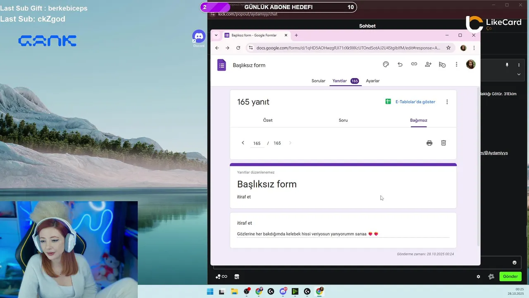This screenshot has width=529, height=298.
Task: Switch to the Sorular tab
Action: [x=319, y=81]
